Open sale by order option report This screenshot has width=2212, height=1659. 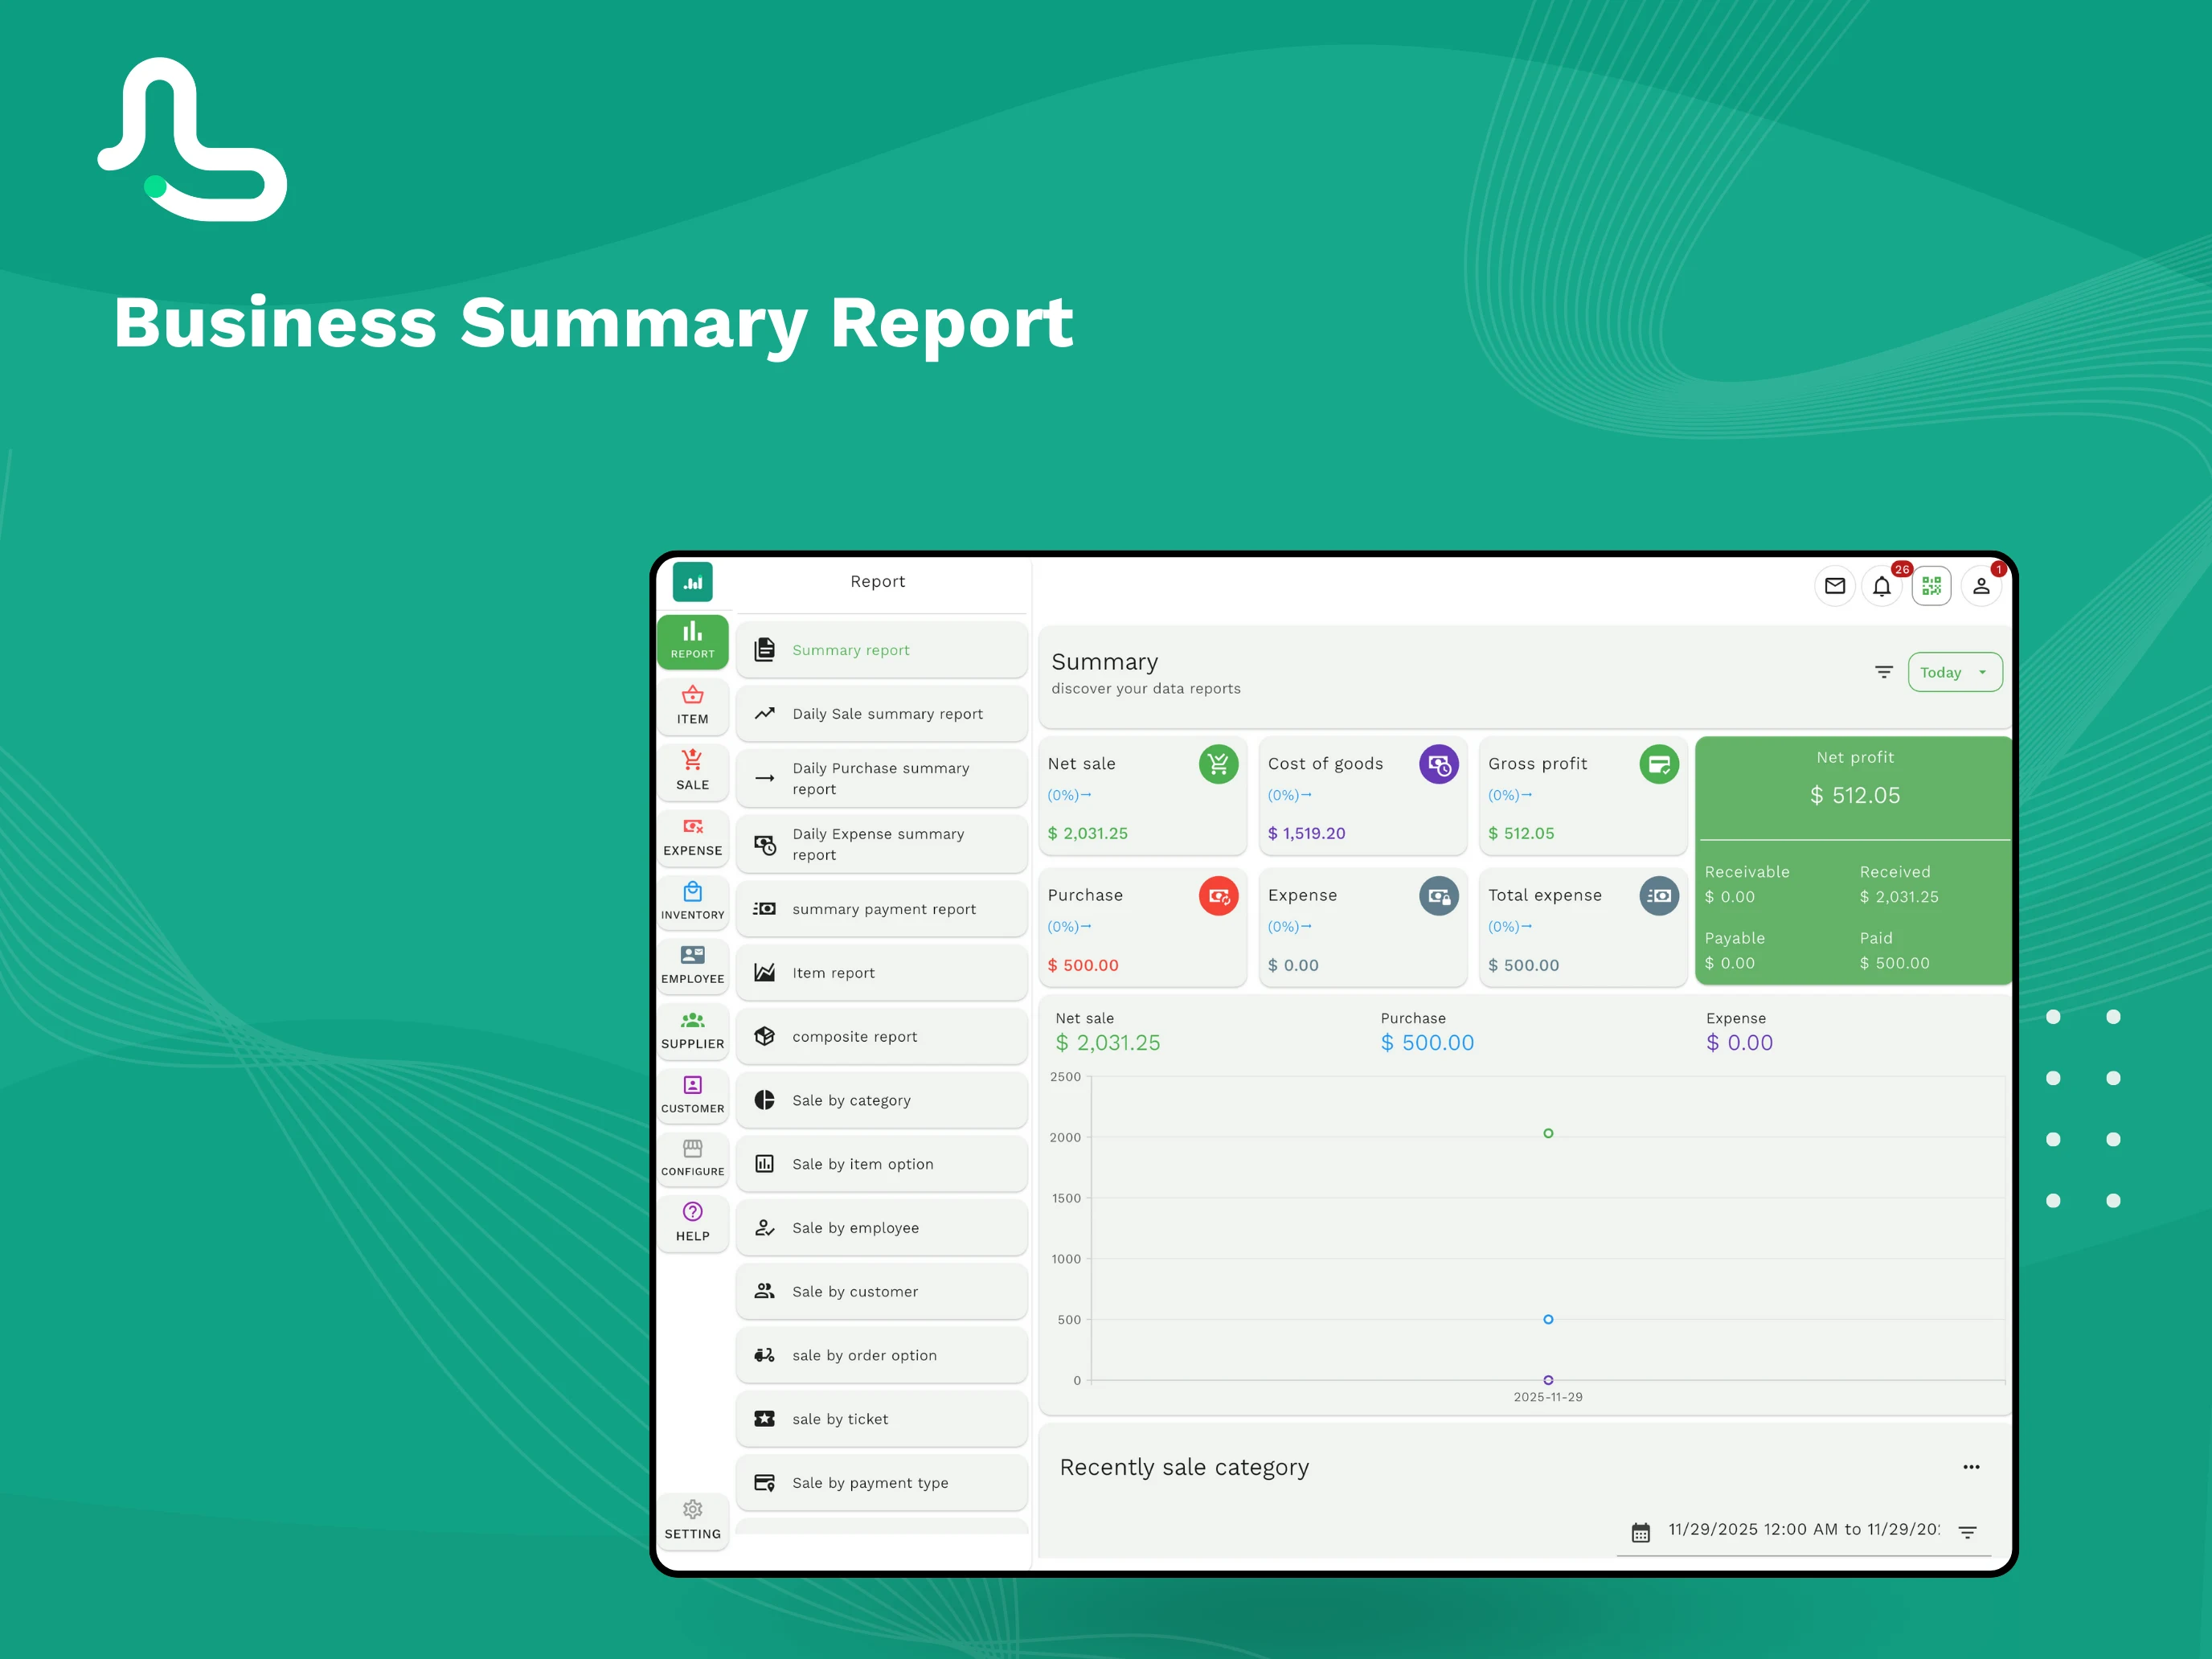[x=881, y=1355]
